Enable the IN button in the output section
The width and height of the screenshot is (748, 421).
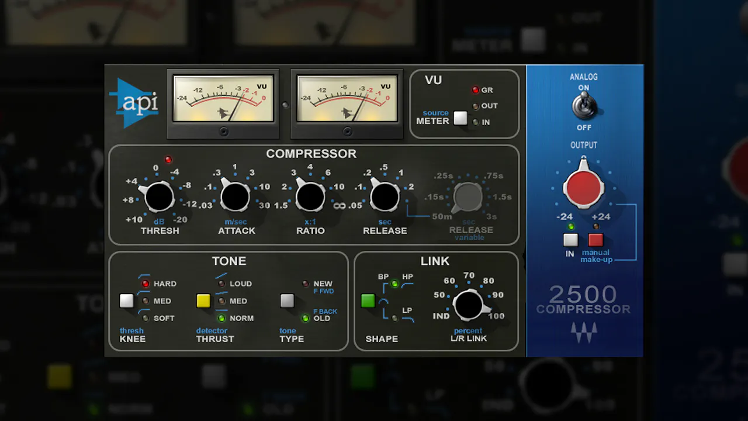(x=570, y=240)
